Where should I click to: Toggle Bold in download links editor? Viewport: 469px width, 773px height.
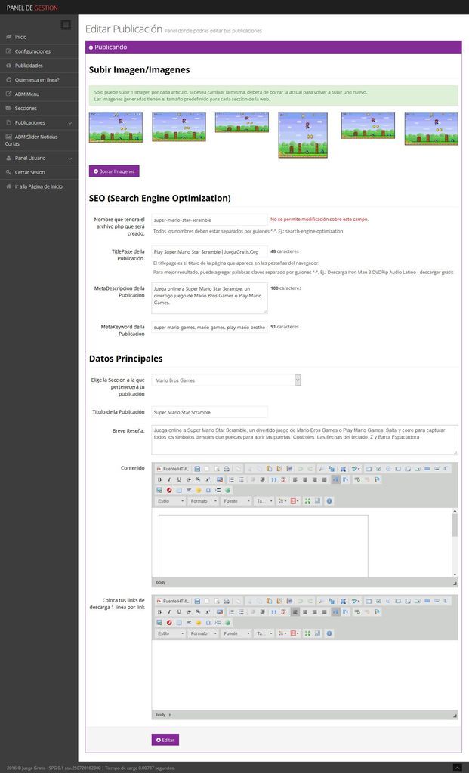click(x=159, y=611)
